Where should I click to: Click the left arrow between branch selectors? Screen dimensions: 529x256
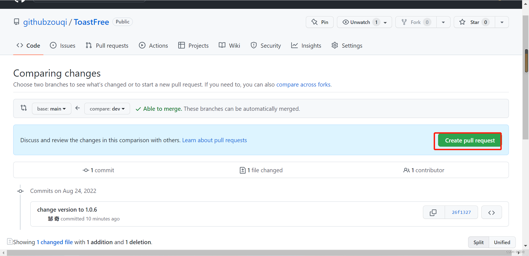(x=78, y=108)
